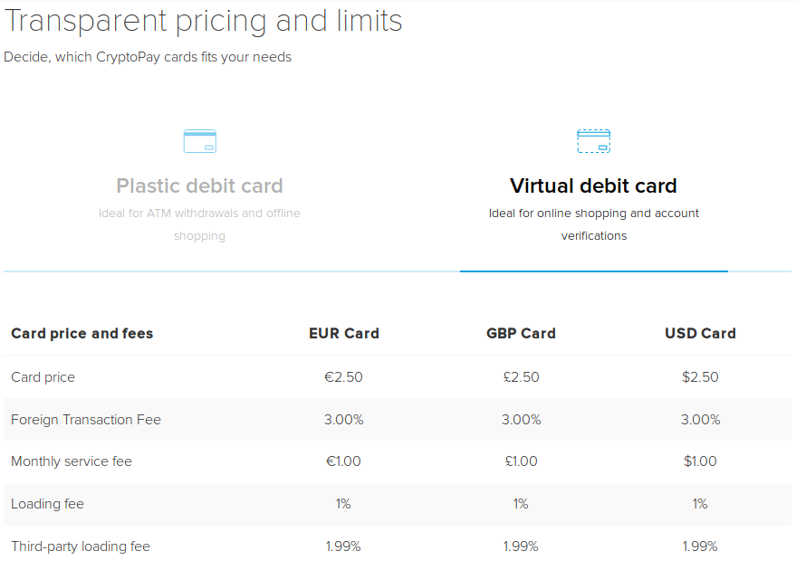Click the Transparent pricing and limits heading
Viewport: 796px width, 570px height.
point(204,22)
